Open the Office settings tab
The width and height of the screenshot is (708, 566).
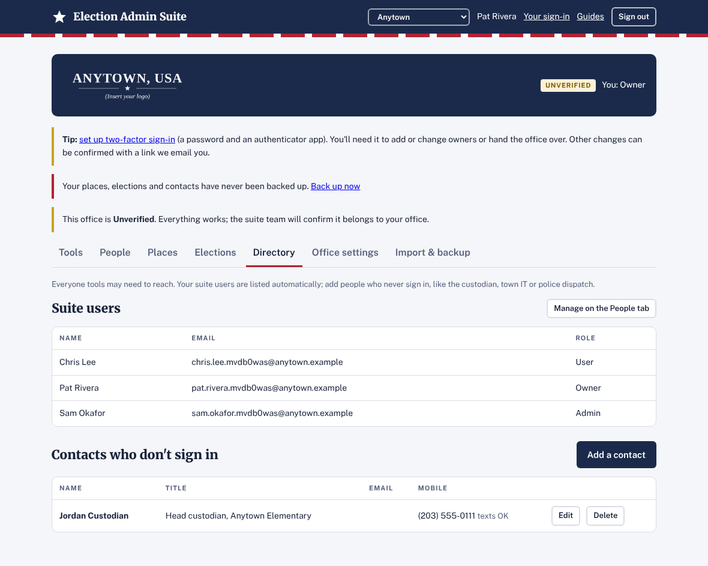[345, 253]
